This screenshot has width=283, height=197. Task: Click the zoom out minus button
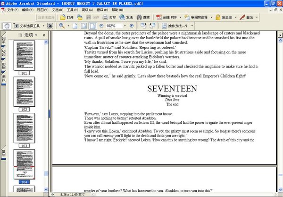click(101, 26)
